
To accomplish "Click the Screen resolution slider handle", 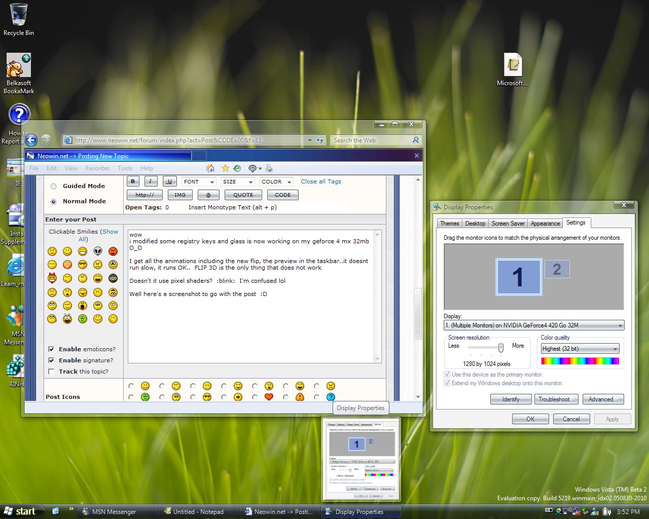I will 501,348.
